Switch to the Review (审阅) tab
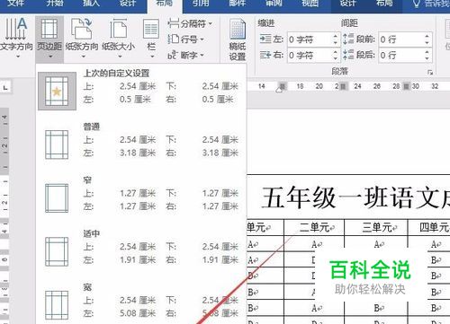450x324 pixels. click(x=274, y=4)
